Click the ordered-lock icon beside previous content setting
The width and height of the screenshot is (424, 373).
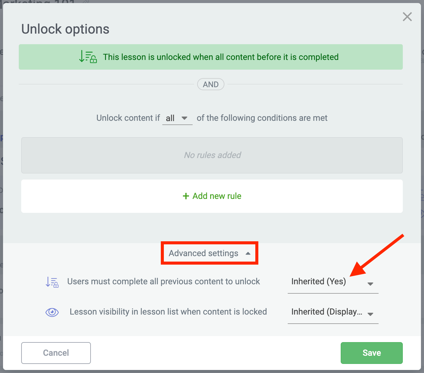(x=52, y=282)
